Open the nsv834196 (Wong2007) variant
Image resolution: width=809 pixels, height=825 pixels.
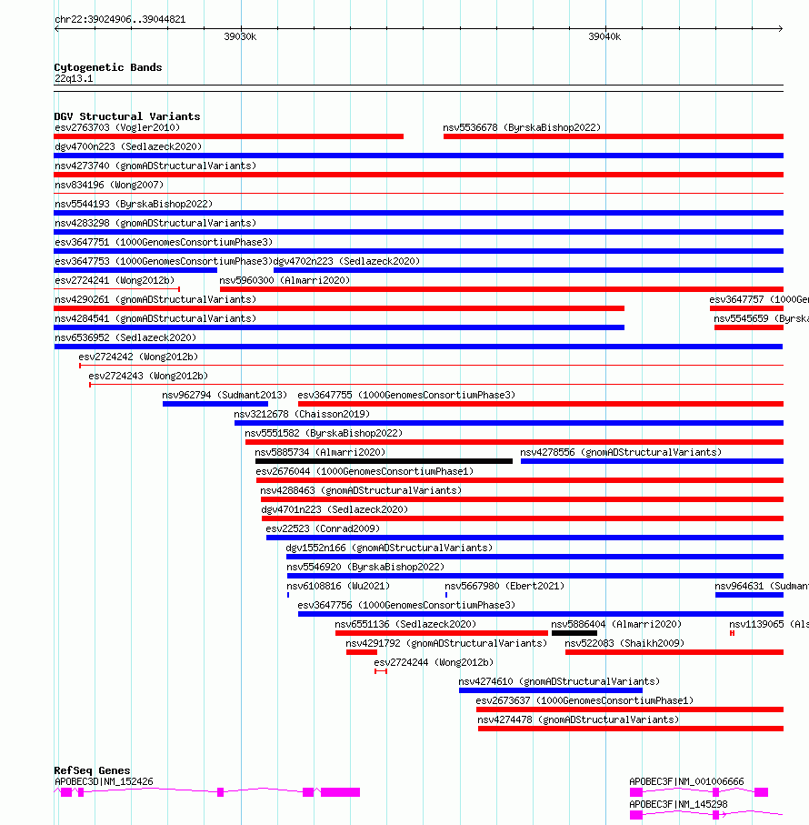[x=109, y=185]
